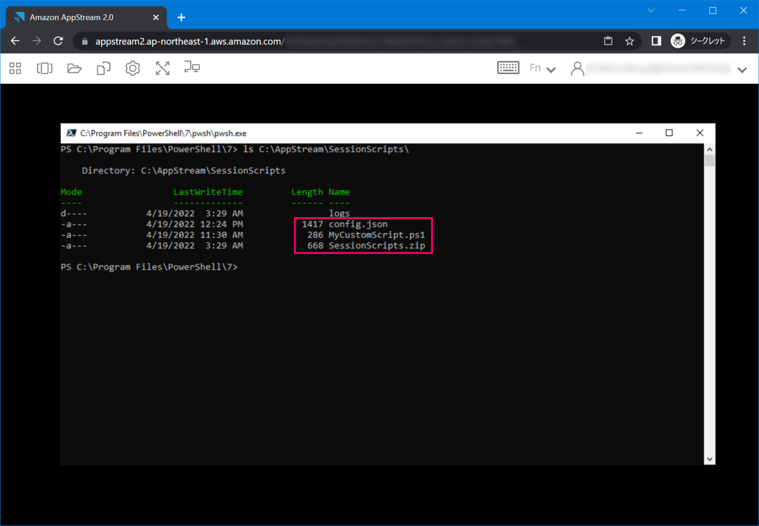The height and width of the screenshot is (526, 759).
Task: Reload the AppStream page
Action: [x=58, y=41]
